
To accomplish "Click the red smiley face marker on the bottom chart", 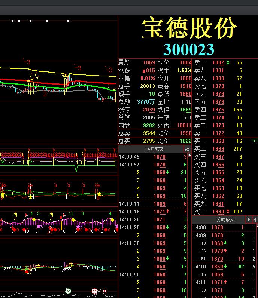I will point(94,291).
